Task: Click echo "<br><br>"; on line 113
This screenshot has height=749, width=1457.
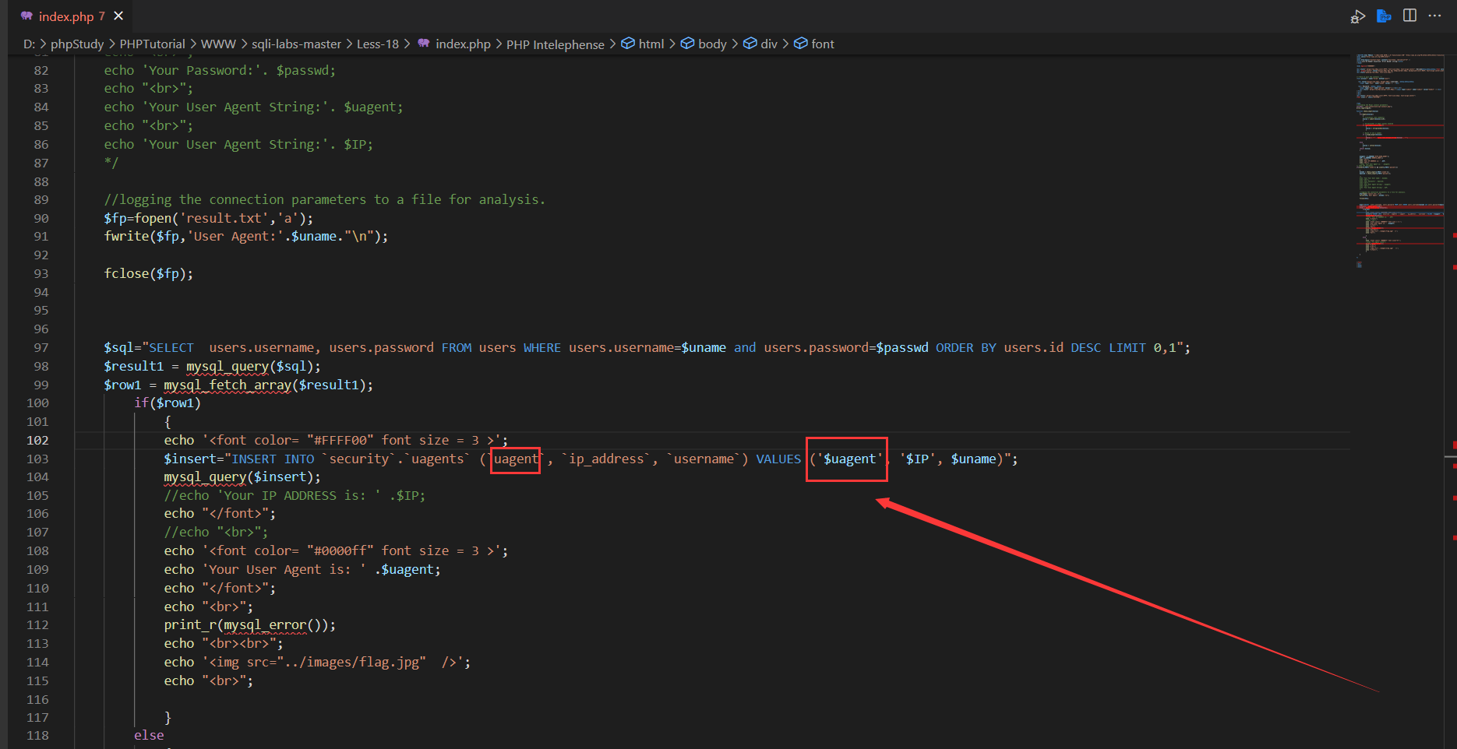Action: point(224,644)
